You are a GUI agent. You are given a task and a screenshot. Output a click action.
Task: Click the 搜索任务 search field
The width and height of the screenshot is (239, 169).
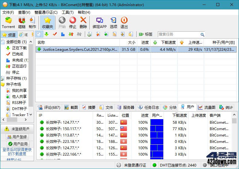179,34
